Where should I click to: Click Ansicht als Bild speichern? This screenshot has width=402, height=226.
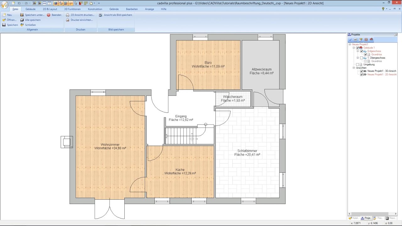(115, 15)
